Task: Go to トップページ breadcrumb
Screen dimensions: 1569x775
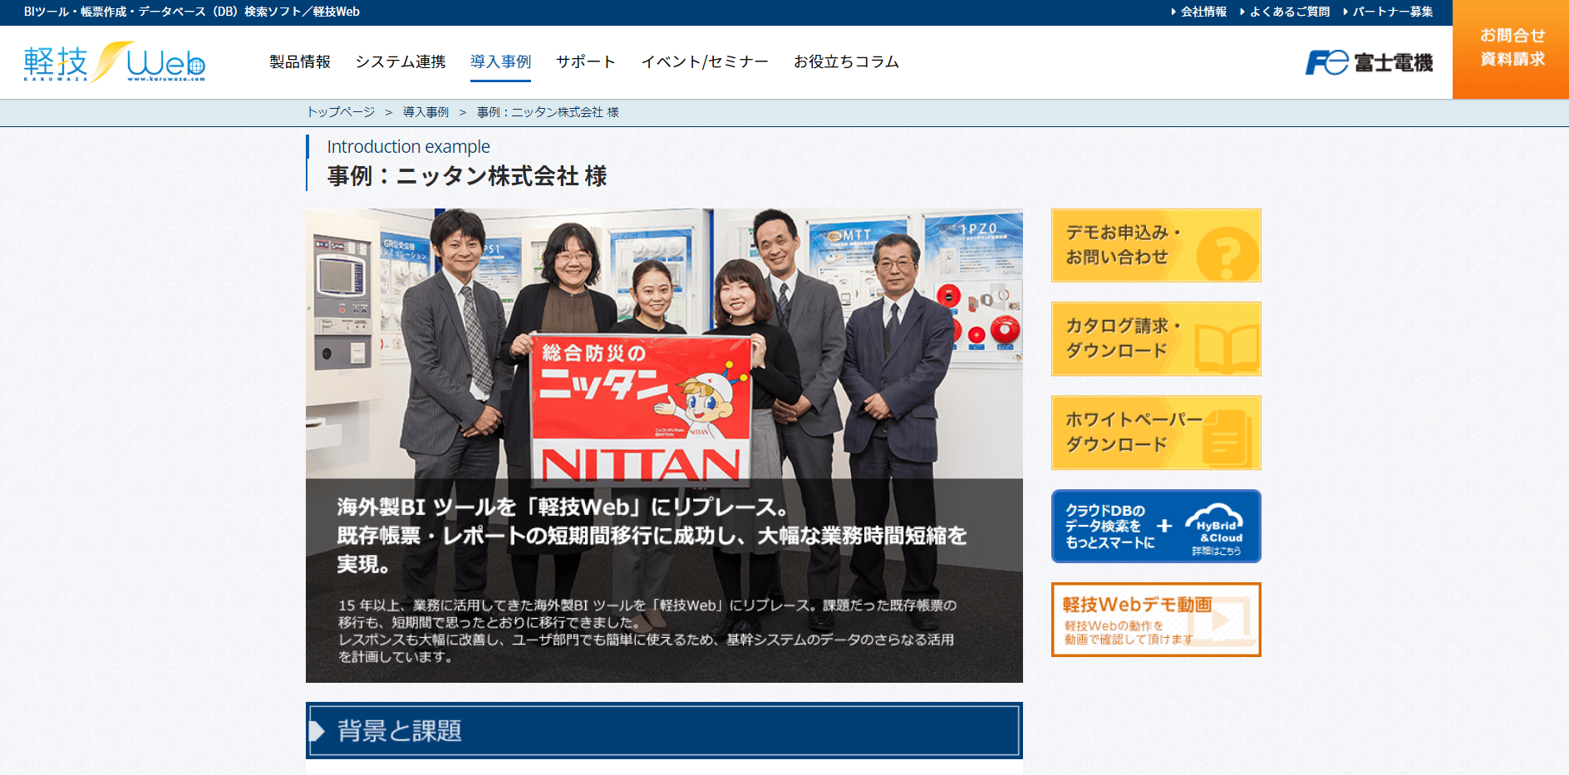Action: pos(341,112)
